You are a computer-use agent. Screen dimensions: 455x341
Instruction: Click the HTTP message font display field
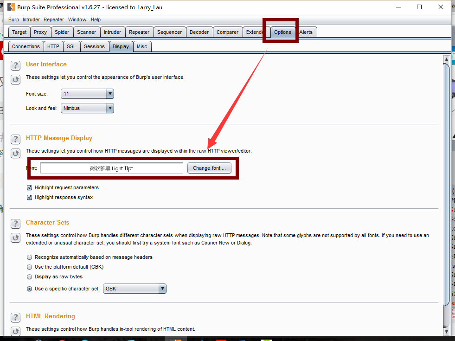point(112,168)
